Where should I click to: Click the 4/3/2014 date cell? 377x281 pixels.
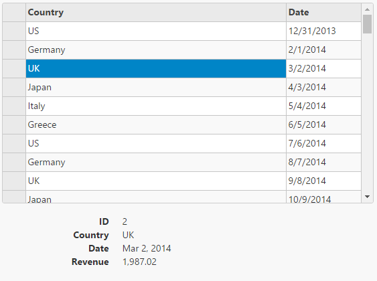(x=323, y=88)
